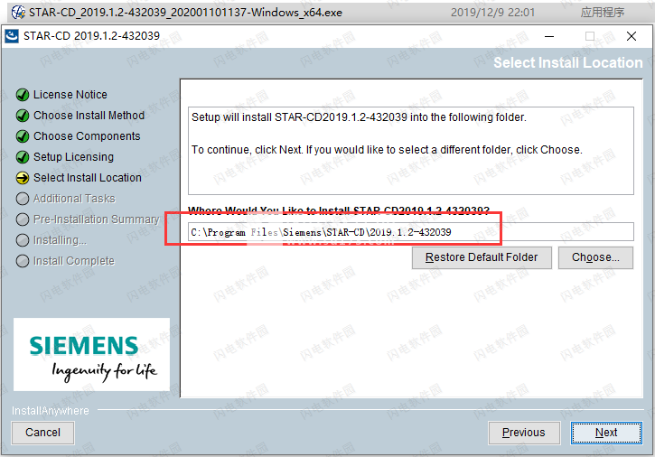Click the Select Install Location heading
The image size is (655, 457).
tap(568, 62)
